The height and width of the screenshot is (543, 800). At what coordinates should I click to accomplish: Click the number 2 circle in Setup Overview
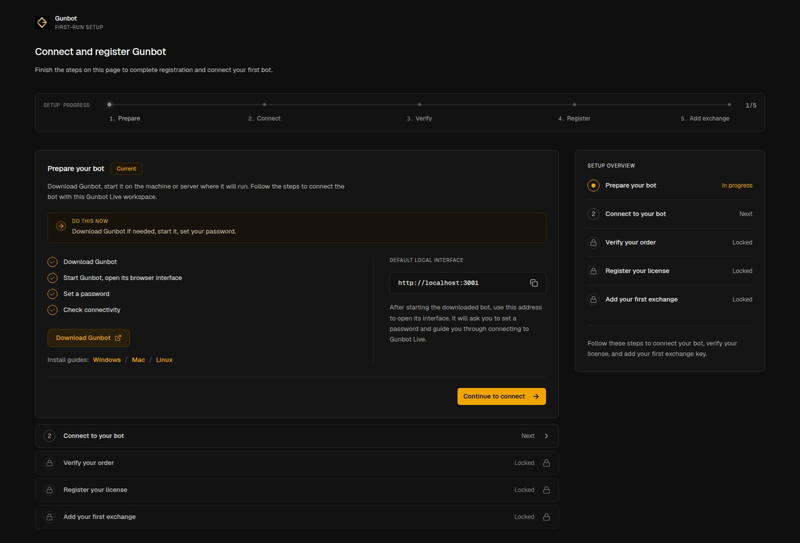pos(593,214)
